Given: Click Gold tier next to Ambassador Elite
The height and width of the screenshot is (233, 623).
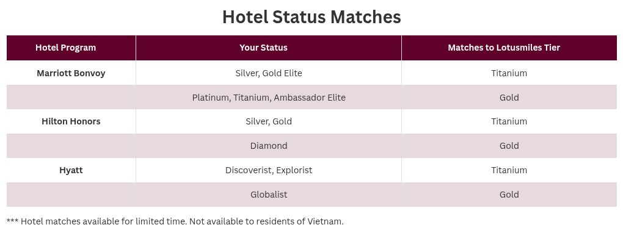Looking at the screenshot, I should (509, 98).
